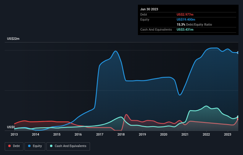Click Cash And Equivalents label in tooltip
Image resolution: width=243 pixels, height=155 pixels.
(156, 29)
